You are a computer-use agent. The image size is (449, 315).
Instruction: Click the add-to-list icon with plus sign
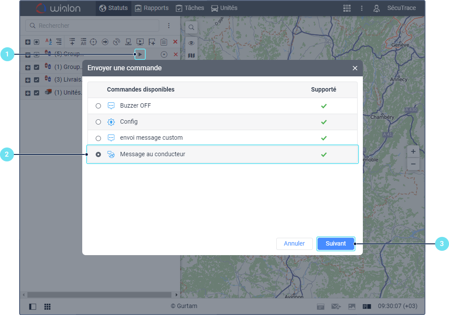[x=72, y=42]
